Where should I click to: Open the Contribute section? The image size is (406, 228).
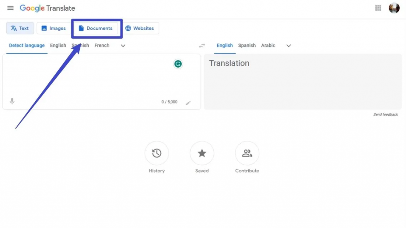pos(247,153)
